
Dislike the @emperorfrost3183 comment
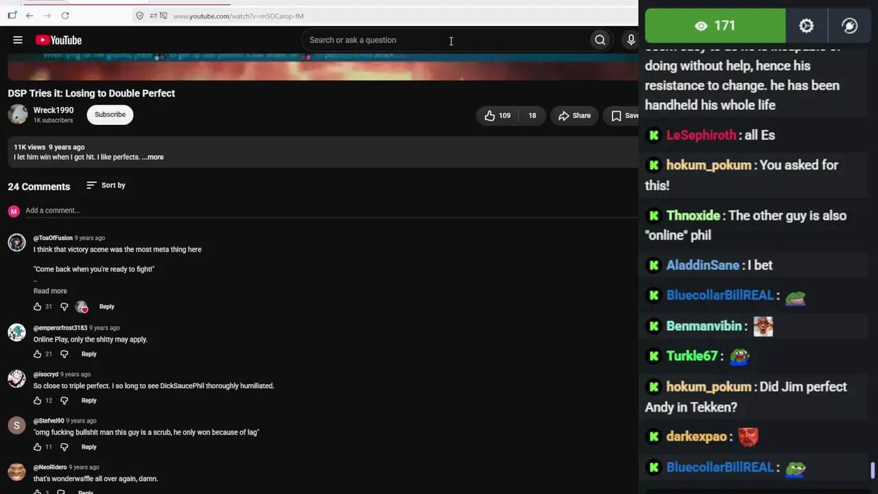pos(64,354)
